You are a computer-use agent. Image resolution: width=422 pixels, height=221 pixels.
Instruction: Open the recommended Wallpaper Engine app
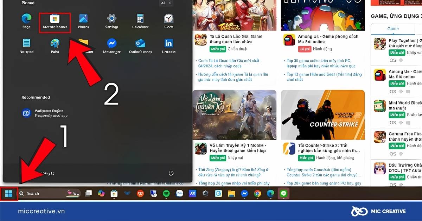point(45,113)
